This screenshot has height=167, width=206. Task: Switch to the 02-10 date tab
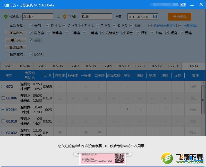click(124, 66)
